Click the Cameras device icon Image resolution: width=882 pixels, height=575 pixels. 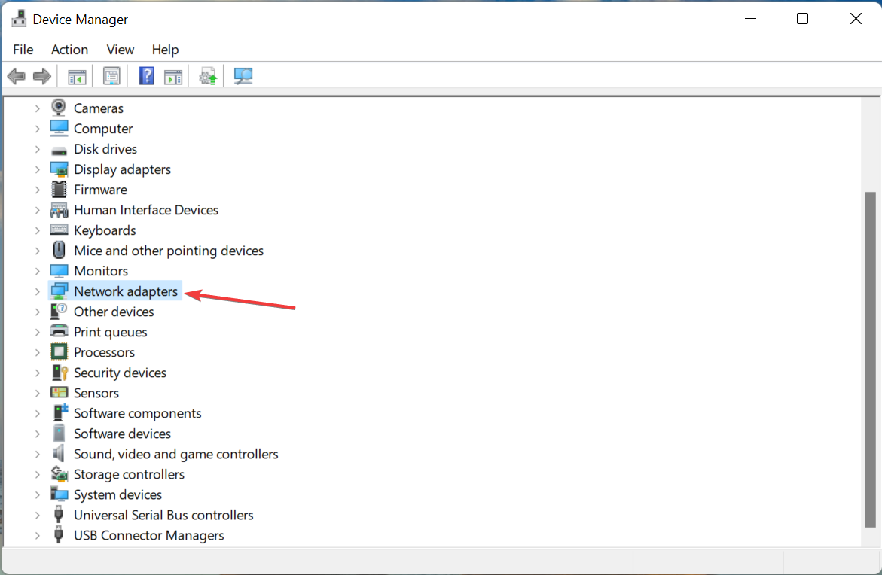click(x=59, y=108)
